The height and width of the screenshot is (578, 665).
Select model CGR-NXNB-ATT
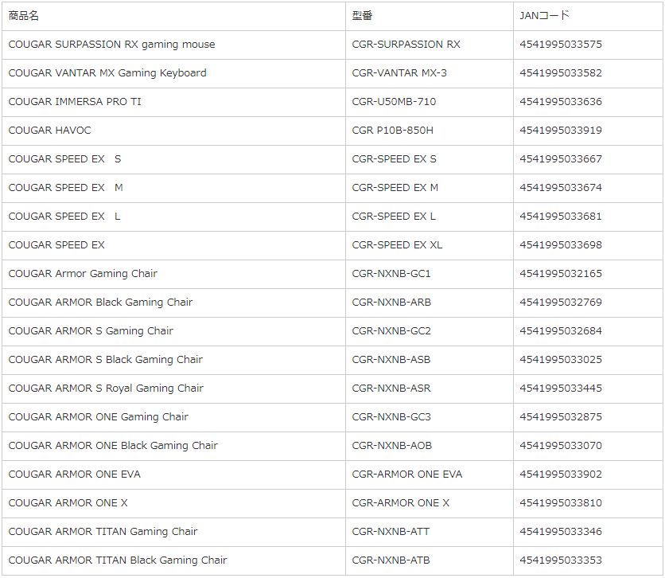tap(391, 531)
